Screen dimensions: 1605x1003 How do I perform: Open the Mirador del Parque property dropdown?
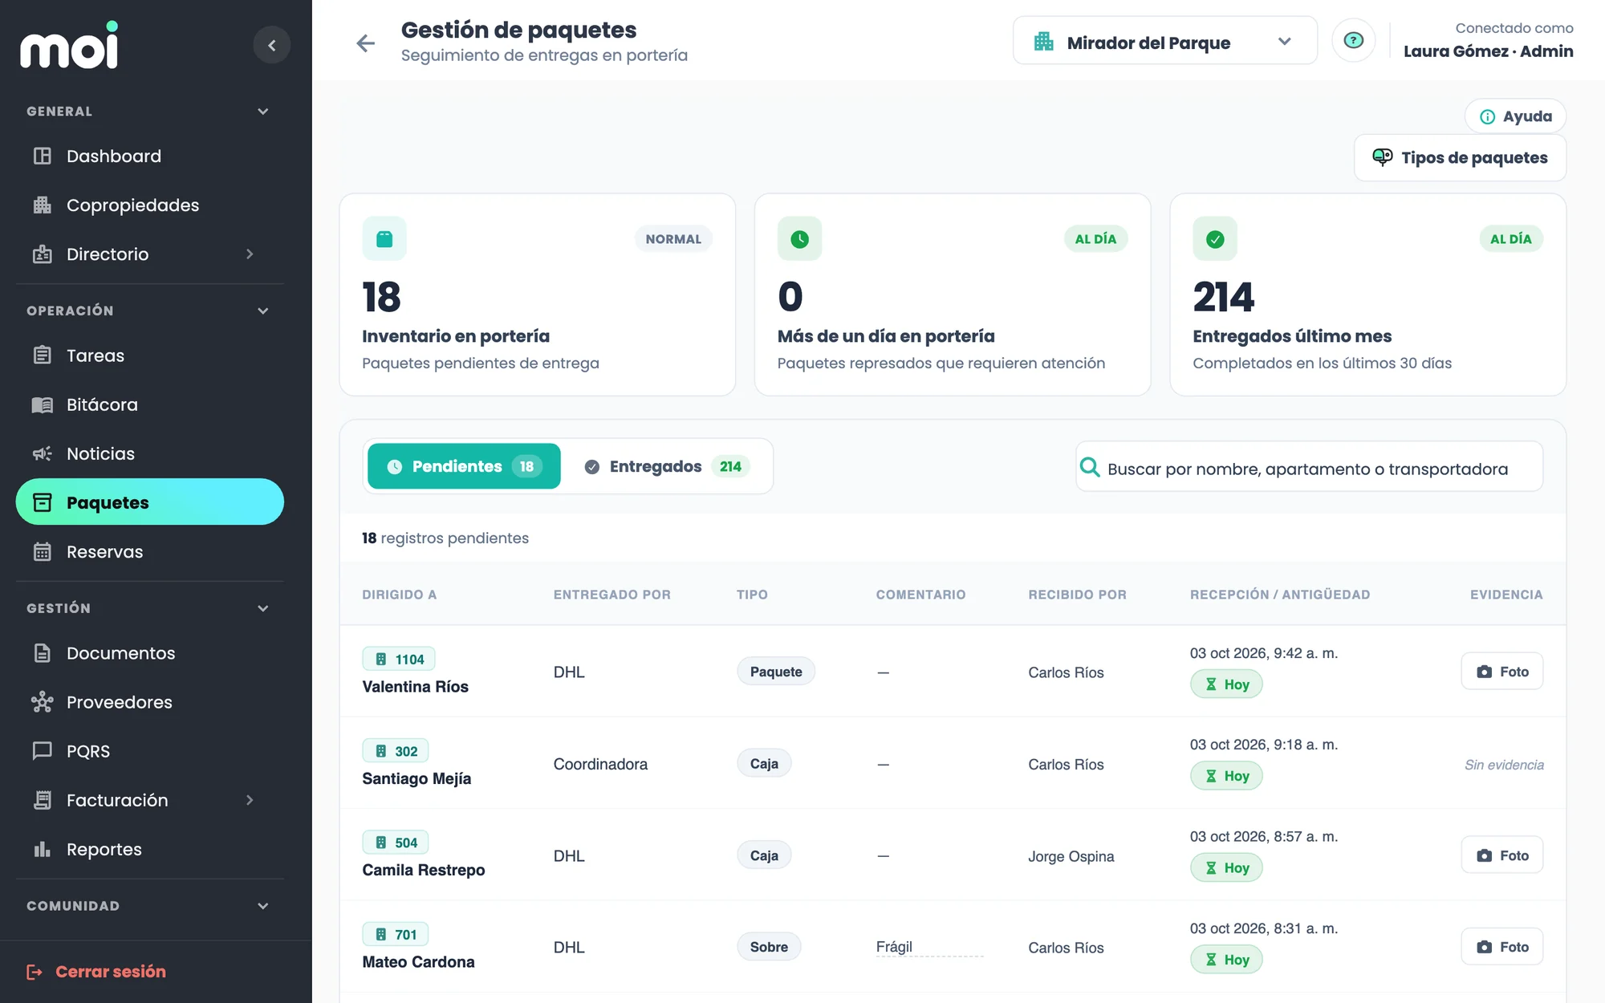tap(1164, 41)
